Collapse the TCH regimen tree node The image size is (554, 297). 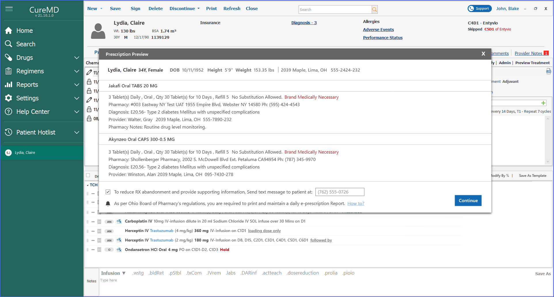tap(88, 185)
